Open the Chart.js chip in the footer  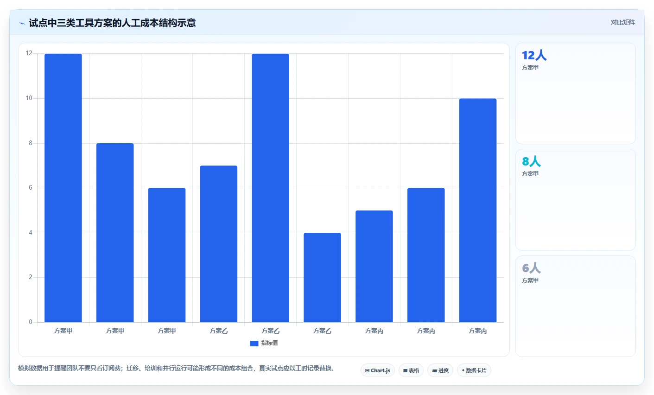[x=378, y=370]
